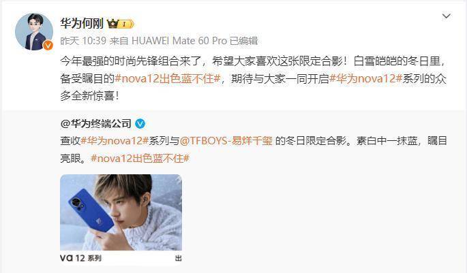Click the orange V verification badge on avatar
Viewport: 467px width, 273px height.
[48, 45]
